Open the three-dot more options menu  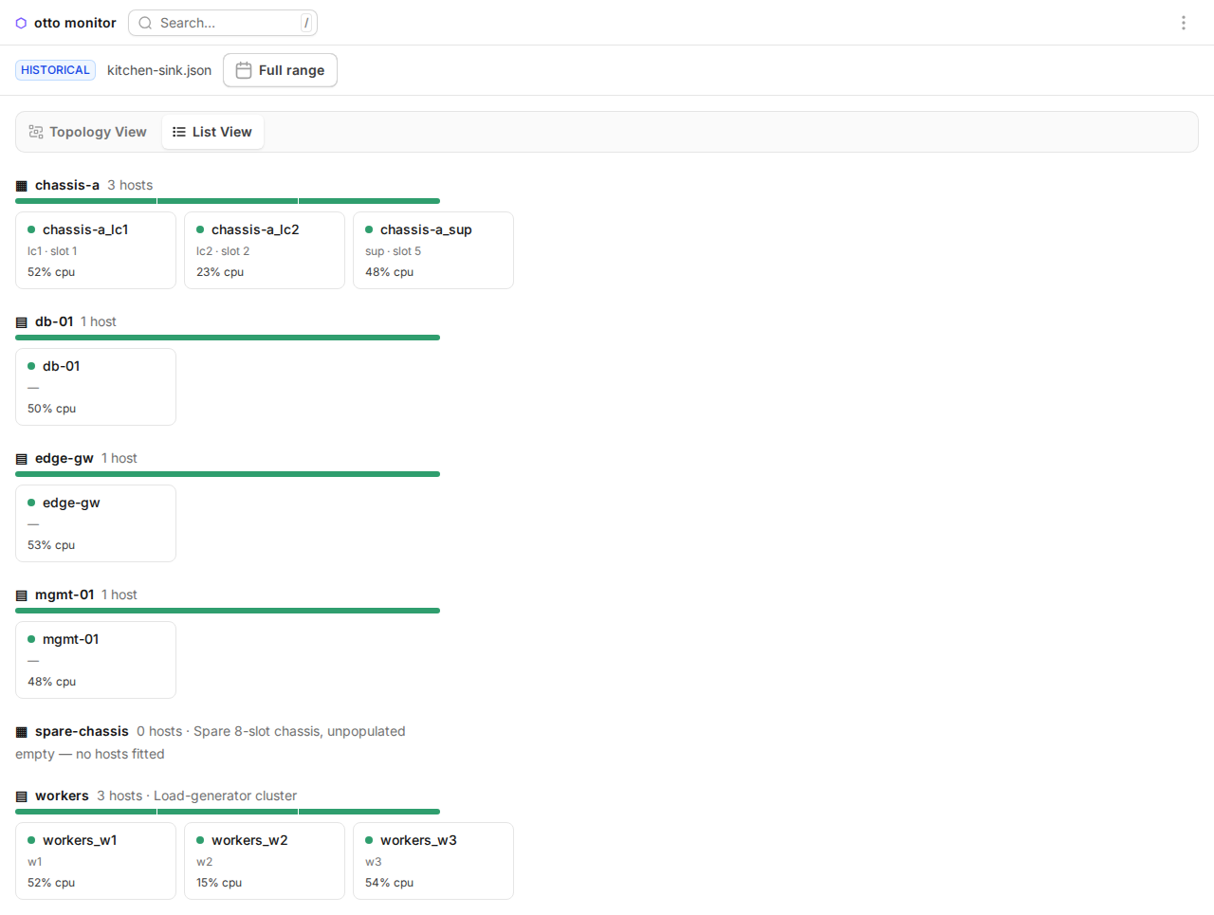click(x=1184, y=23)
